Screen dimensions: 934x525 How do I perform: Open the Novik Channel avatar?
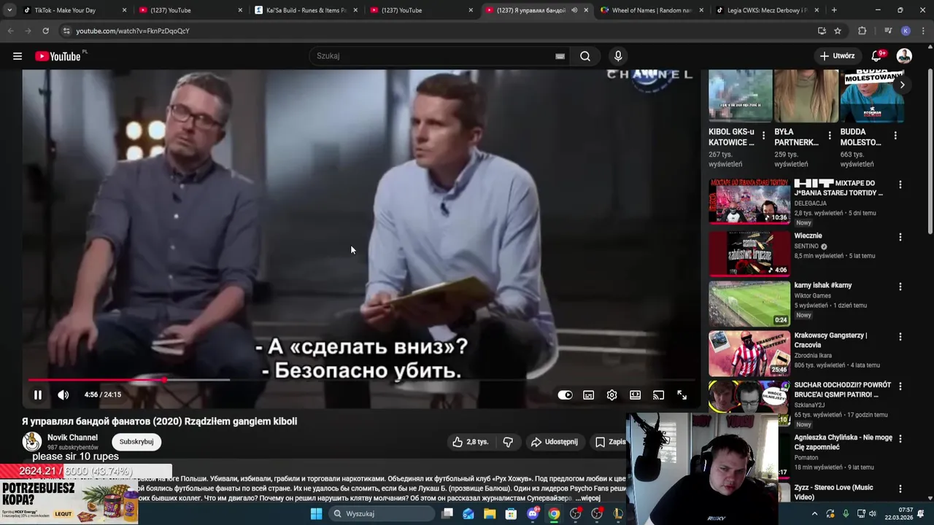click(x=32, y=442)
